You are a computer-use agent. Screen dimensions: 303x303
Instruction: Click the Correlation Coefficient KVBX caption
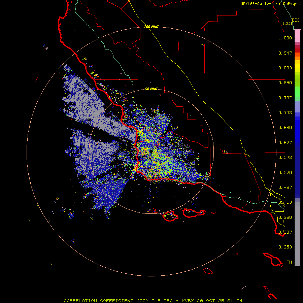click(153, 301)
